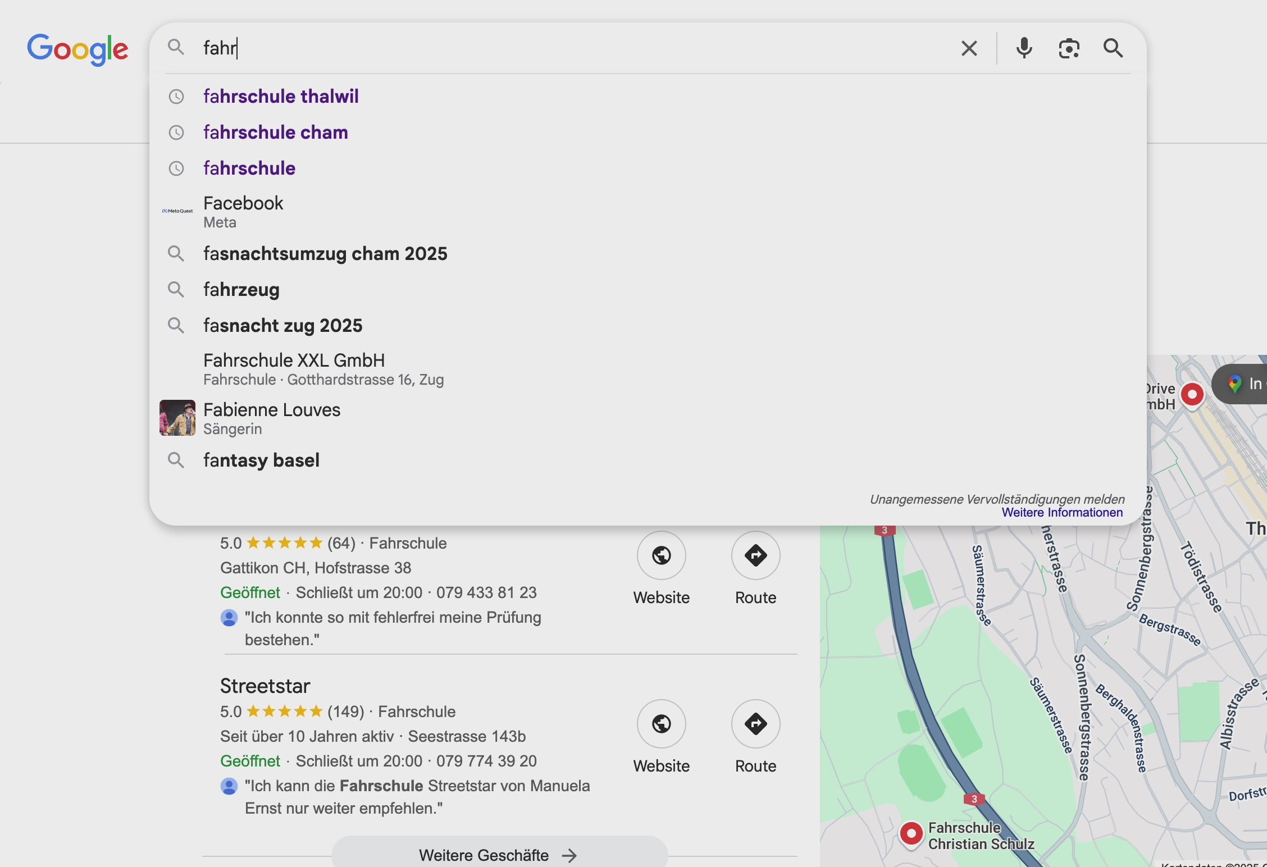Pick the 'fasnachtsumzug cham 2025' suggestion
The width and height of the screenshot is (1267, 867).
pos(325,253)
